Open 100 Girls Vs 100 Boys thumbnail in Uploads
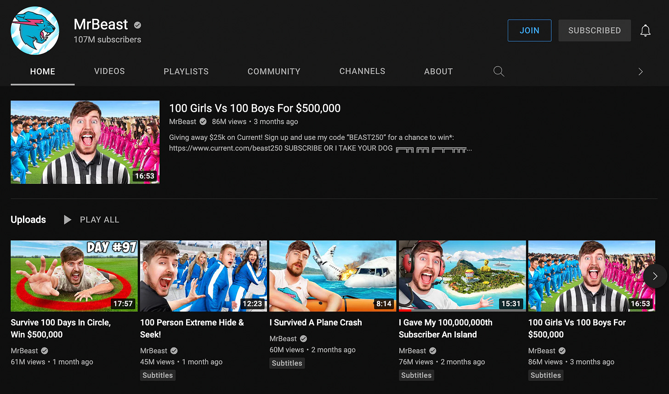This screenshot has height=394, width=669. click(x=592, y=276)
